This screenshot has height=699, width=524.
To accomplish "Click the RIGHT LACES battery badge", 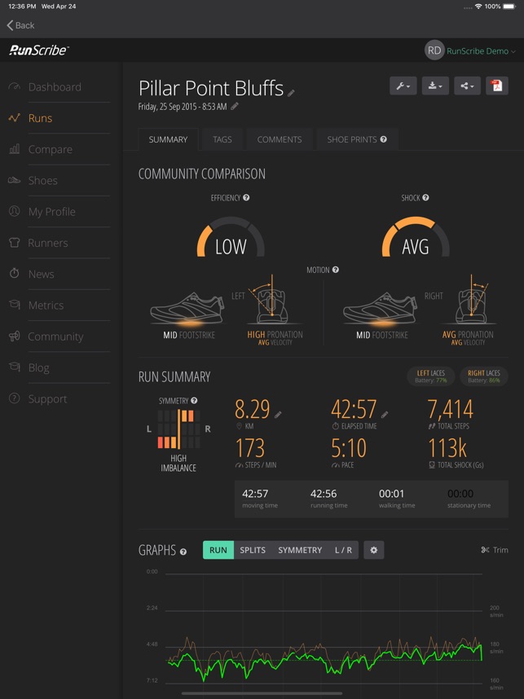I will pyautogui.click(x=484, y=376).
